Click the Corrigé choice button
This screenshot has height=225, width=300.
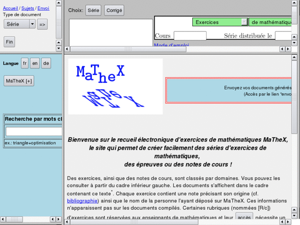[x=114, y=10]
